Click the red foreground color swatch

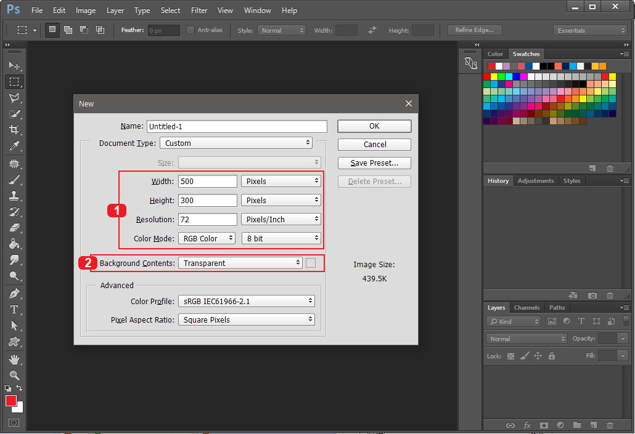tap(11, 401)
